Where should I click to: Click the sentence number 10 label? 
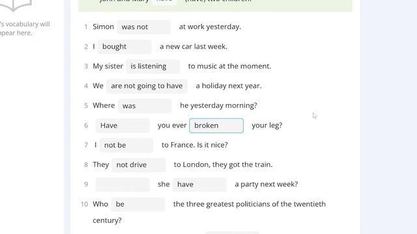[84, 204]
